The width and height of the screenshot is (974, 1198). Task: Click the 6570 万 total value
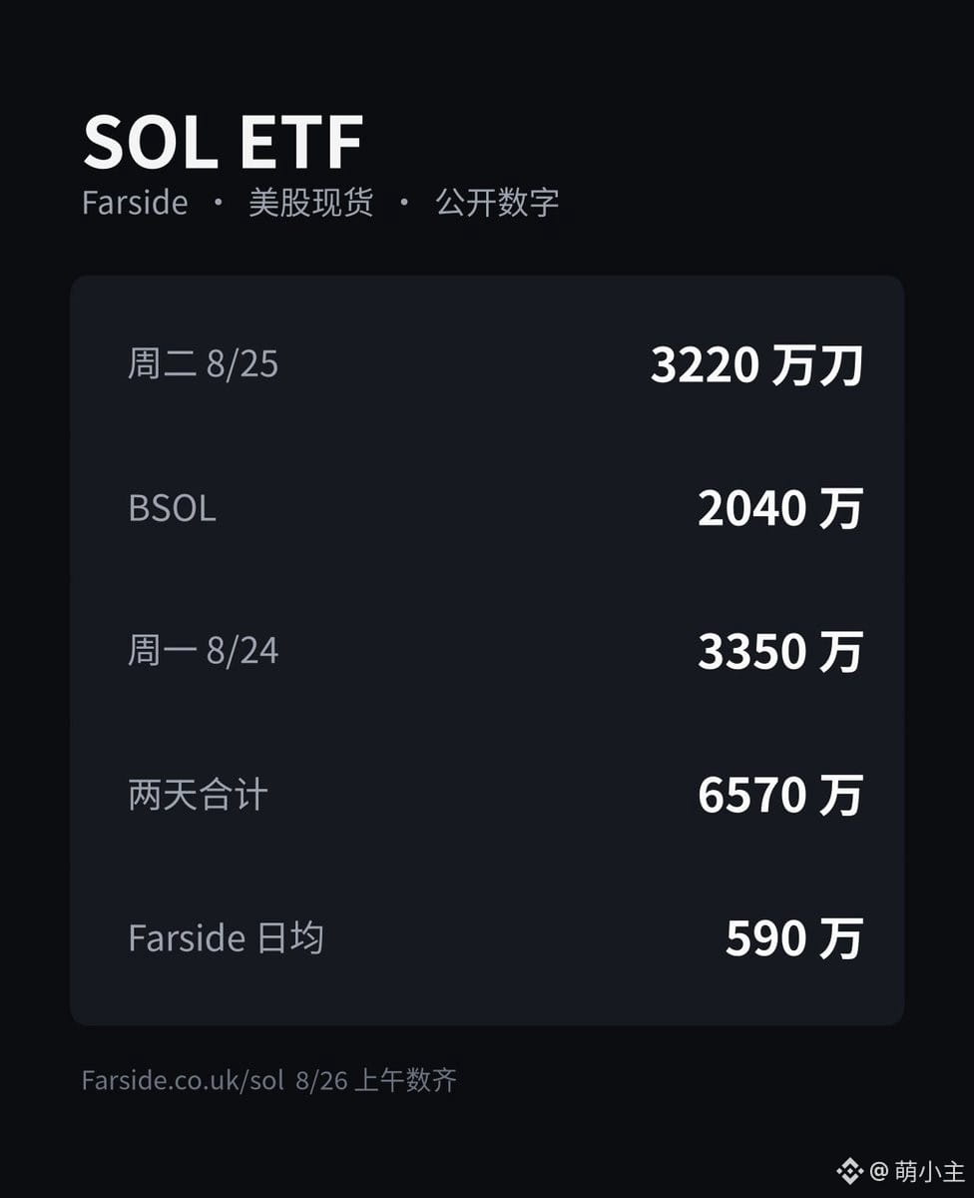pyautogui.click(x=780, y=796)
